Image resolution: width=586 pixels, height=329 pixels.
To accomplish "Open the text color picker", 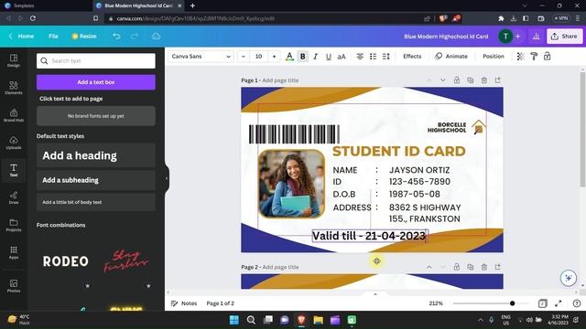I will (289, 57).
